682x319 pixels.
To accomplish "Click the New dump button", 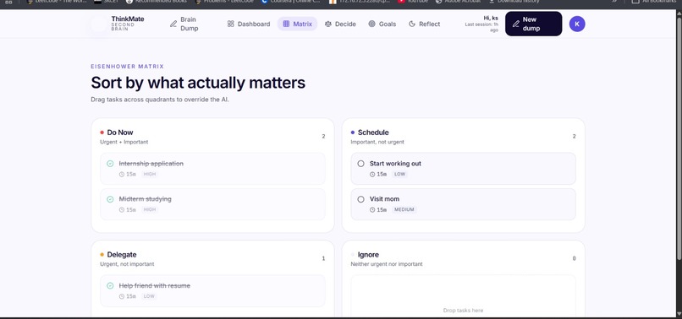I will (x=533, y=24).
